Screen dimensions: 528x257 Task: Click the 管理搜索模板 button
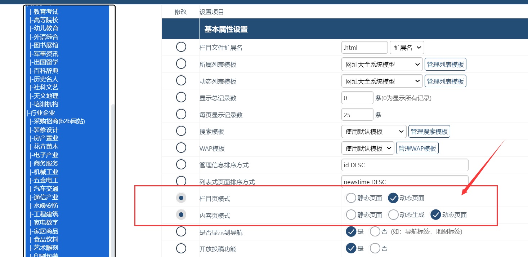[429, 132]
